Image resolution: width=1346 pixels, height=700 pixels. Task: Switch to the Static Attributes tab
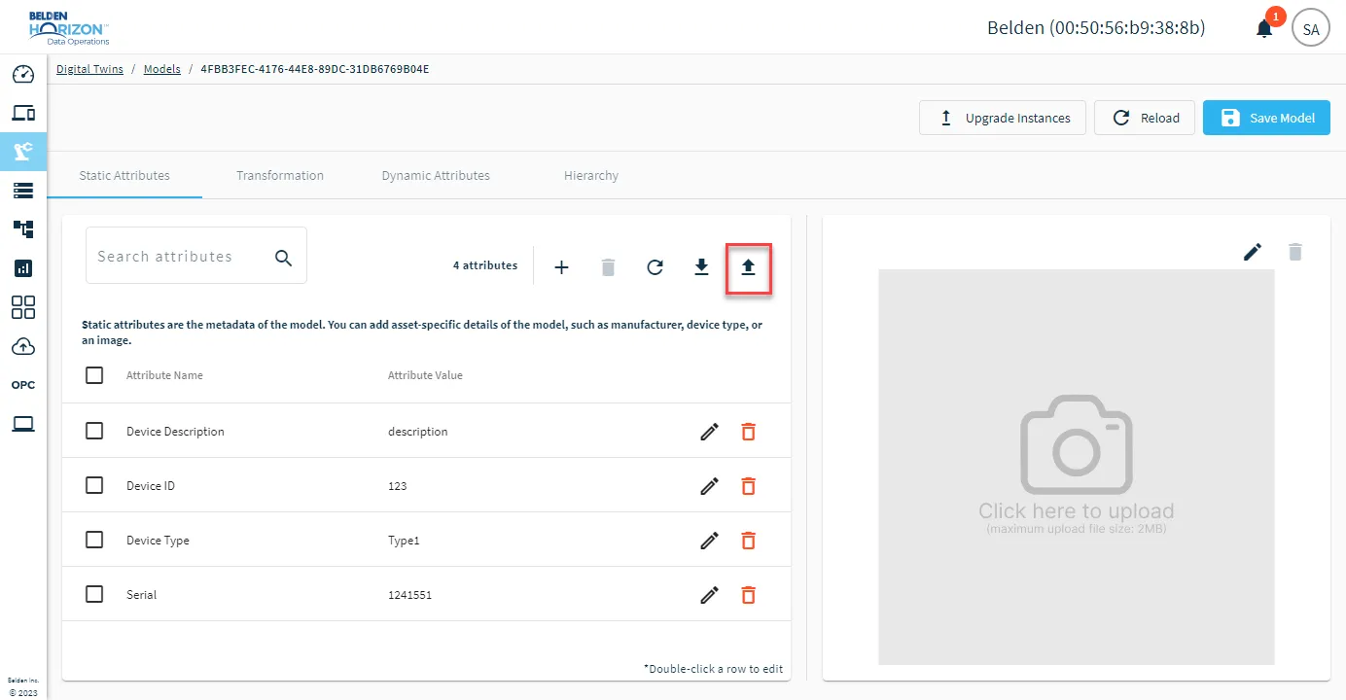click(124, 176)
